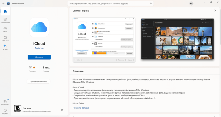Click the iCloud app title
Viewport: 221px width, 117px height.
click(39, 43)
